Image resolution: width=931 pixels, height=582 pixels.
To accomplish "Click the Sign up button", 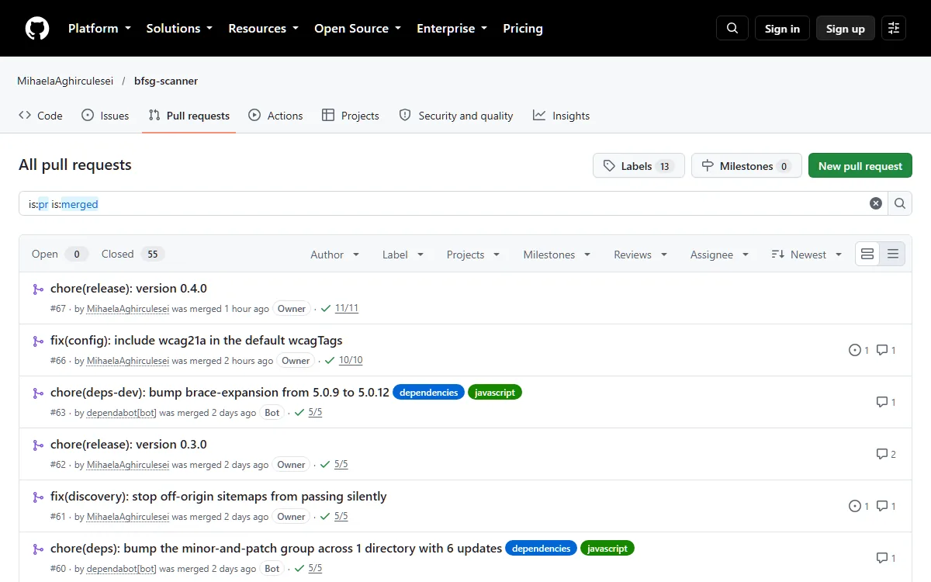I will (846, 29).
